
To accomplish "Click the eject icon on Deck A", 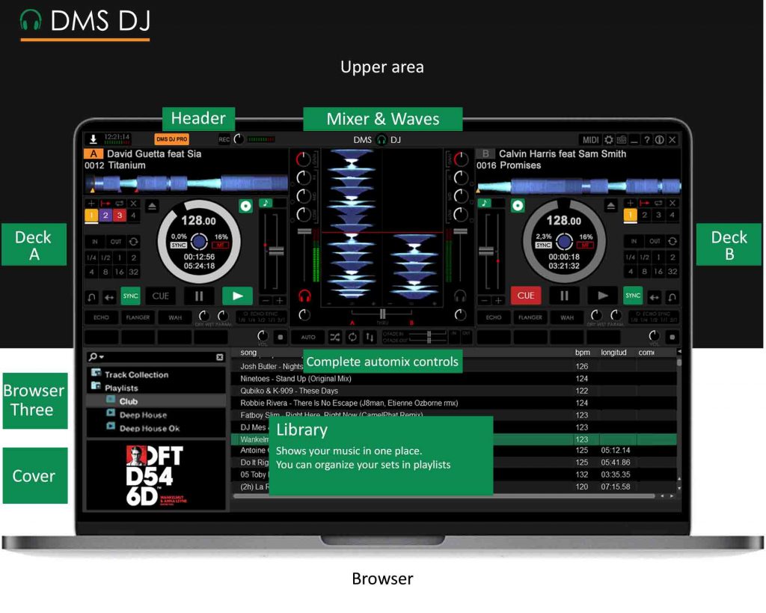I will (x=152, y=204).
